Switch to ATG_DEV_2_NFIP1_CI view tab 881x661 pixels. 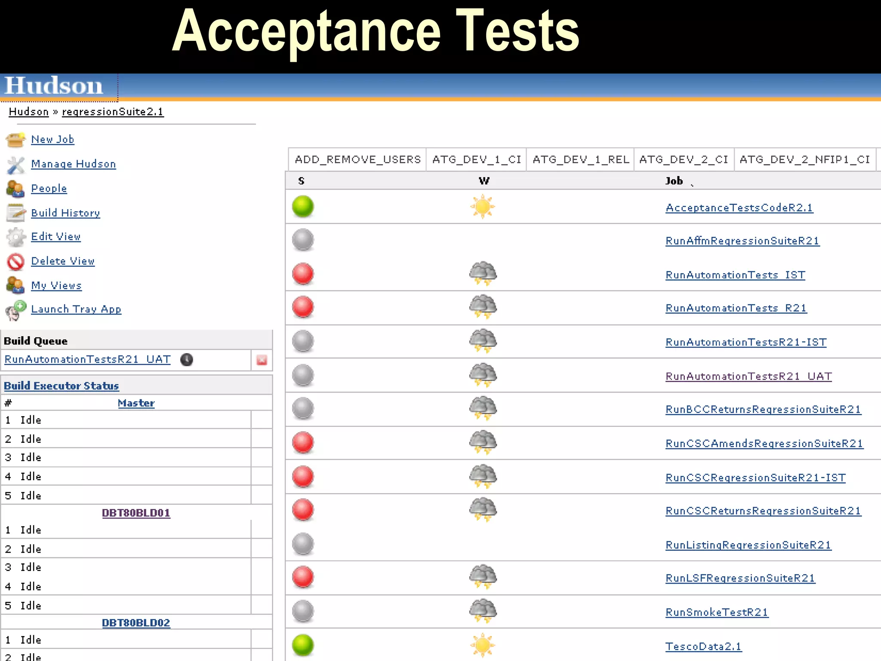pos(805,160)
